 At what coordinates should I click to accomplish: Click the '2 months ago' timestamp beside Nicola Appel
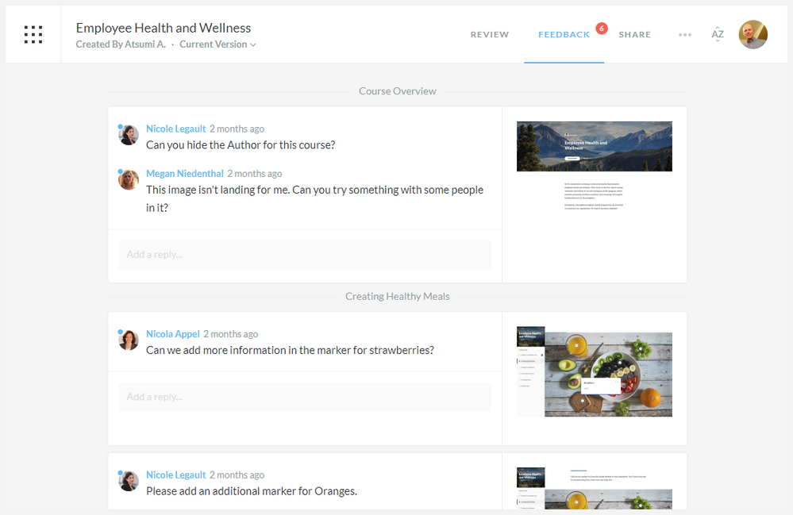point(231,333)
